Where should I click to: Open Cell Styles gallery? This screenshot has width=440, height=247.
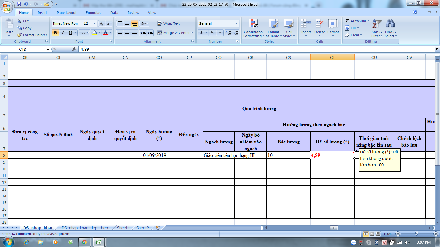[x=289, y=28]
